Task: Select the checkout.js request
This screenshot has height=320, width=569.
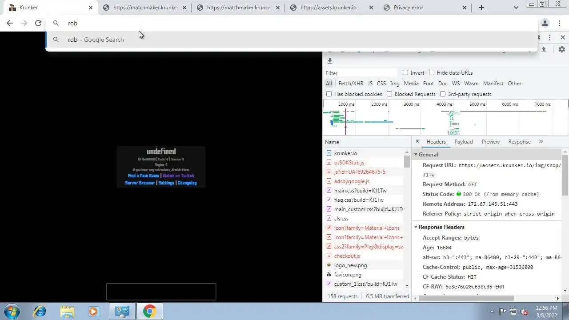Action: 364,256
